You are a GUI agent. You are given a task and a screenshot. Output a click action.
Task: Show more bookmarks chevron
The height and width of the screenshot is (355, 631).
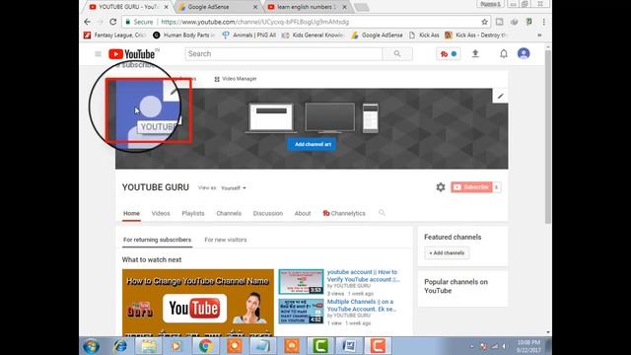coord(539,35)
